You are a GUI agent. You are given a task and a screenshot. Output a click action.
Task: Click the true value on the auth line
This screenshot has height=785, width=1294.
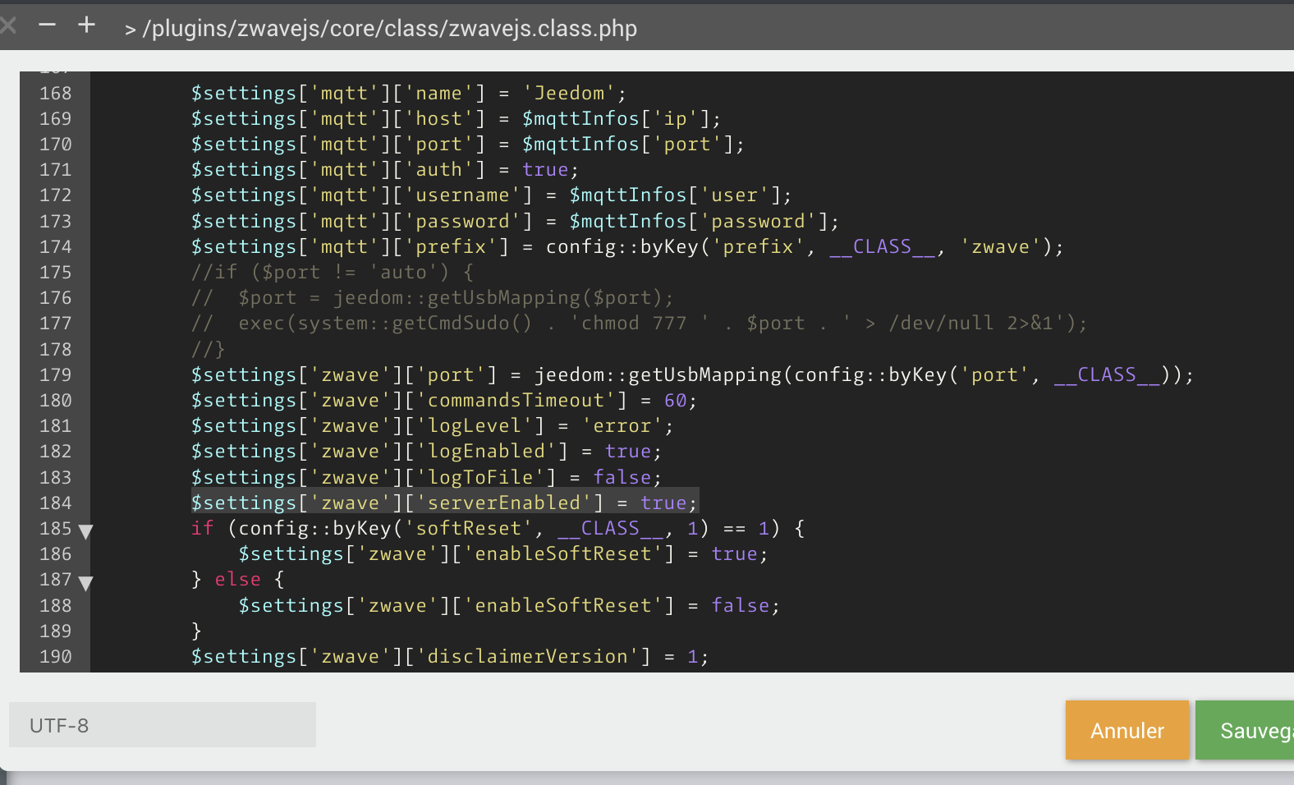coord(545,170)
